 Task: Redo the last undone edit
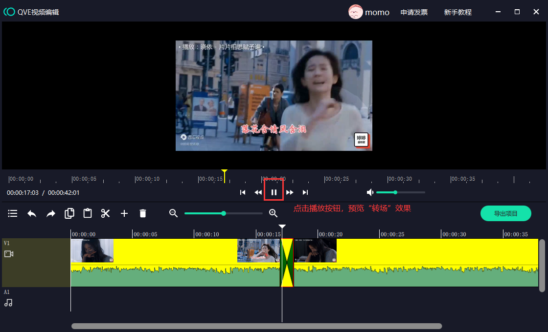[x=51, y=213]
